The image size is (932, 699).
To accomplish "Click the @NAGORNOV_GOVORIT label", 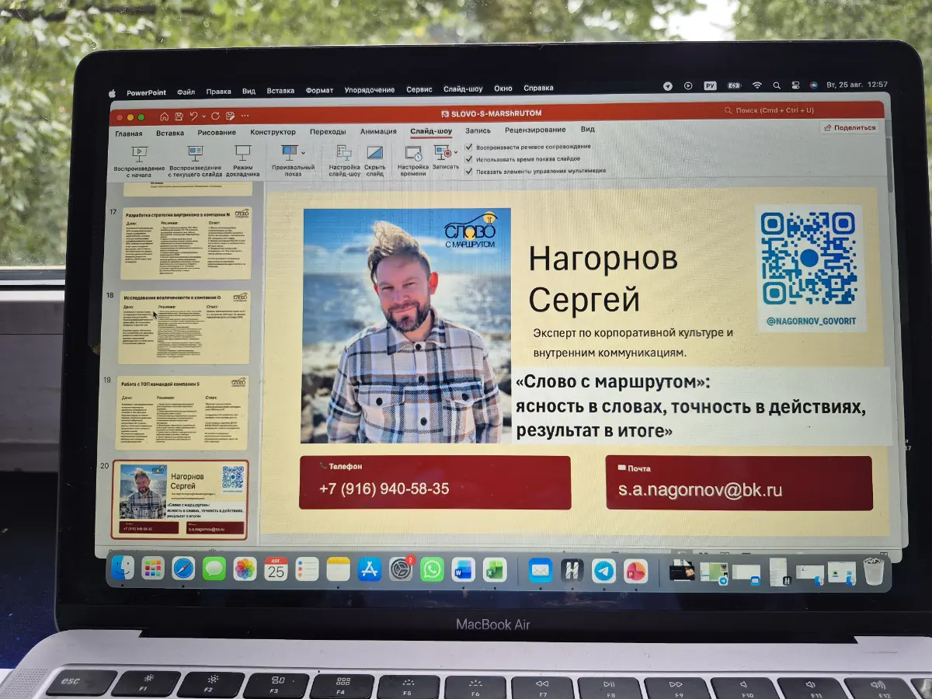I will [x=810, y=320].
